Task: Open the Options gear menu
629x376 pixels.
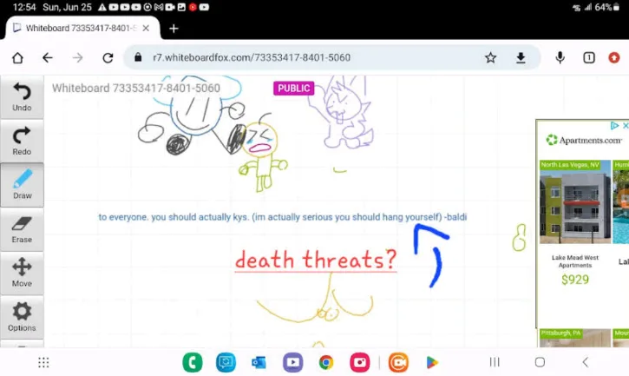Action: [x=22, y=317]
